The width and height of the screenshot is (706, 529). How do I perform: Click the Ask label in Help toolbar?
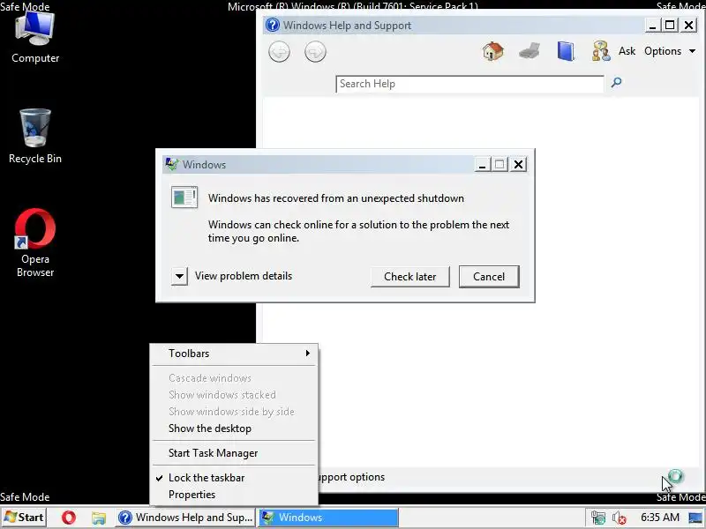point(627,51)
